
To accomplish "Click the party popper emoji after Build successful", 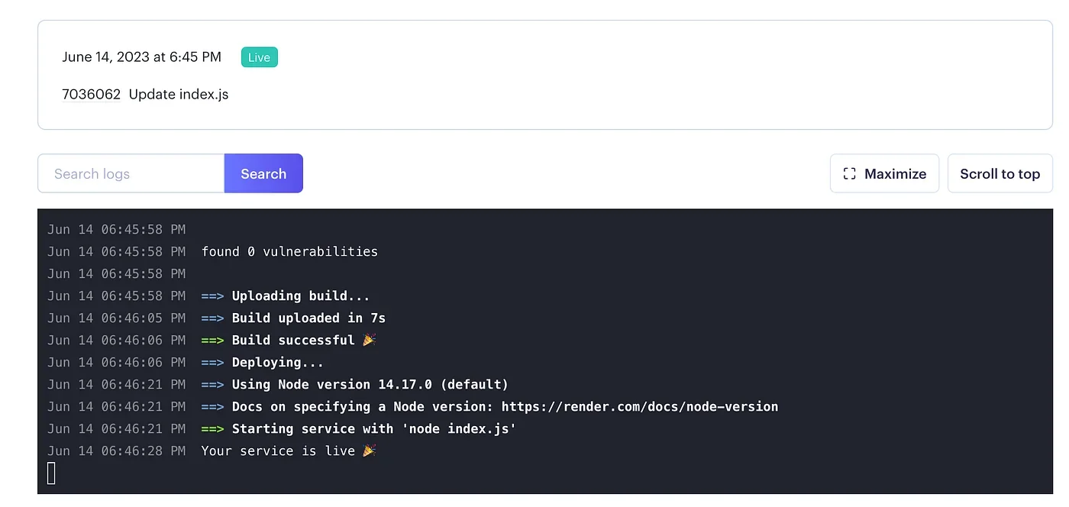I will [369, 340].
